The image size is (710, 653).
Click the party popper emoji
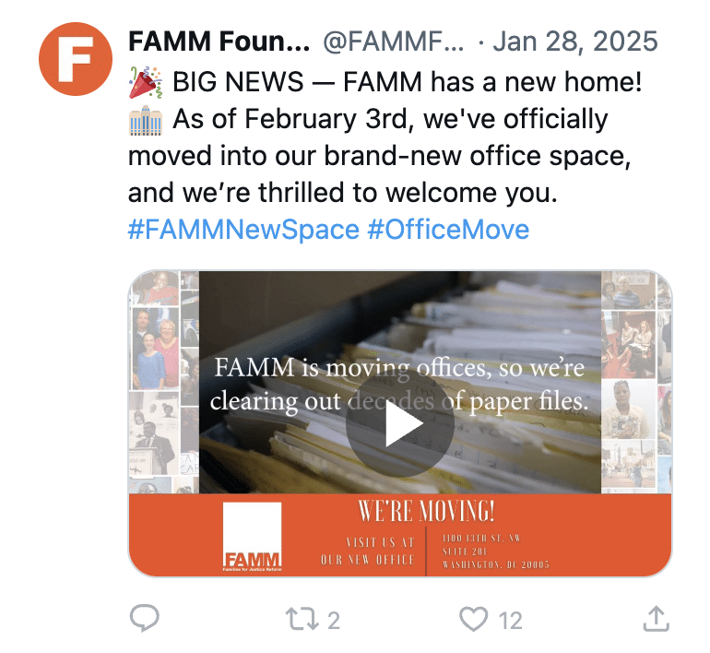(x=146, y=82)
